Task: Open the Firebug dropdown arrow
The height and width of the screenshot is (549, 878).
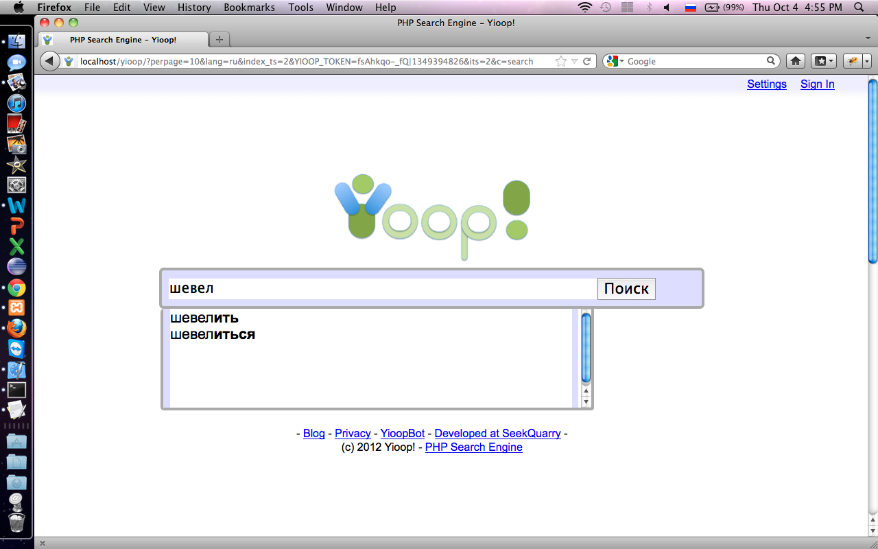Action: pyautogui.click(x=867, y=61)
